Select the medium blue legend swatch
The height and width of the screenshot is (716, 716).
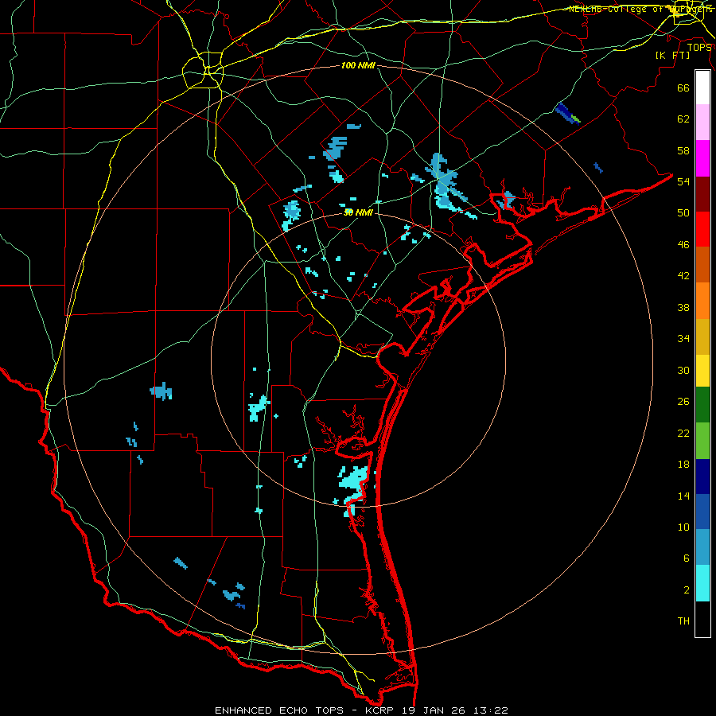702,512
